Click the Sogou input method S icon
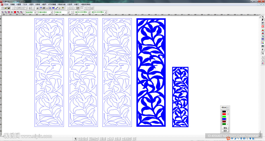Screen dimensions: 265x141 point(228,138)
